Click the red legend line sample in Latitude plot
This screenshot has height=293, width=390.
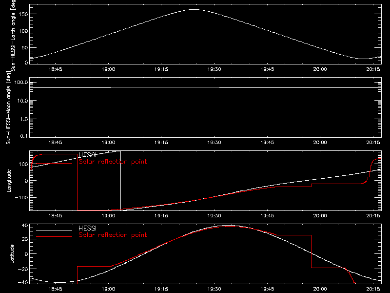click(54, 236)
